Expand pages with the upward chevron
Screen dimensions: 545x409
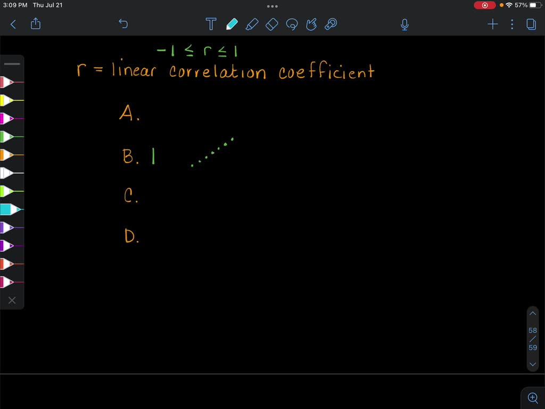tap(533, 313)
